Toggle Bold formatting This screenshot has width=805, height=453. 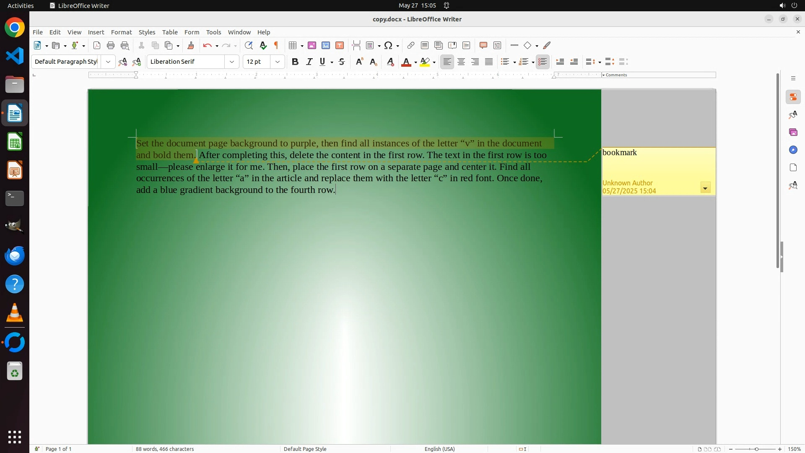coord(295,62)
